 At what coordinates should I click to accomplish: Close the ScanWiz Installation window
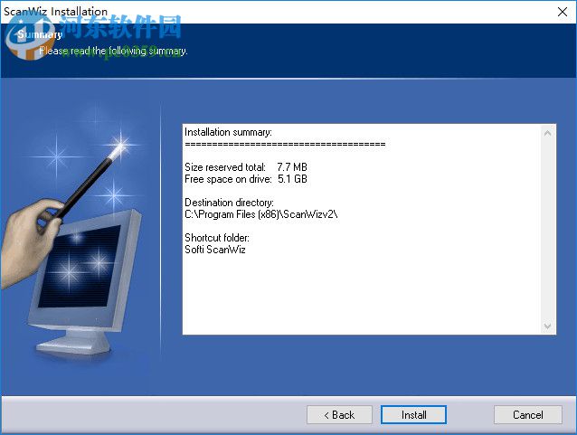coord(563,12)
